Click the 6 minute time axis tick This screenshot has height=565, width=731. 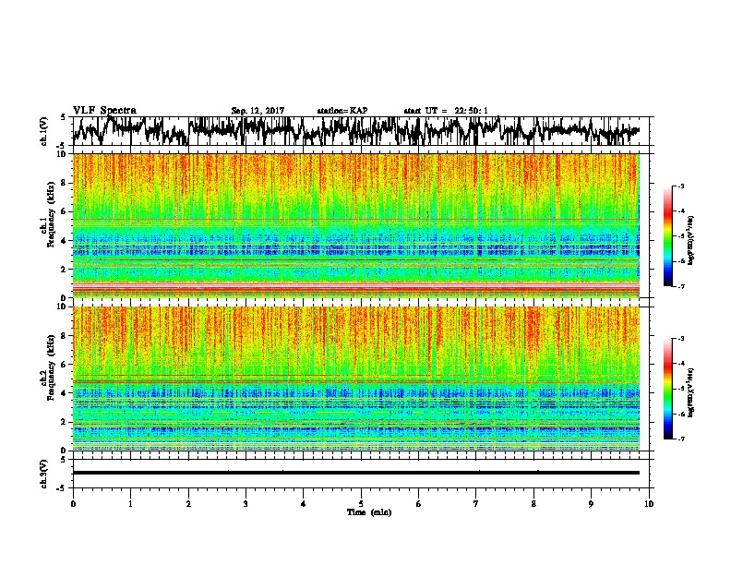coord(418,504)
